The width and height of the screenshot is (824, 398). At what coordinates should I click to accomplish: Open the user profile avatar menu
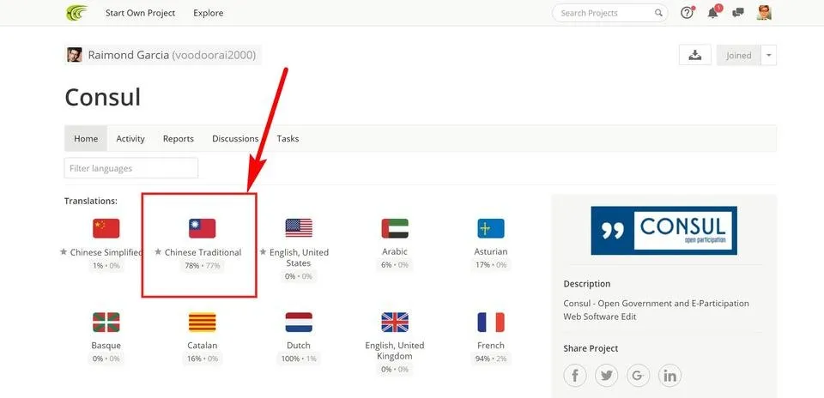click(x=764, y=13)
